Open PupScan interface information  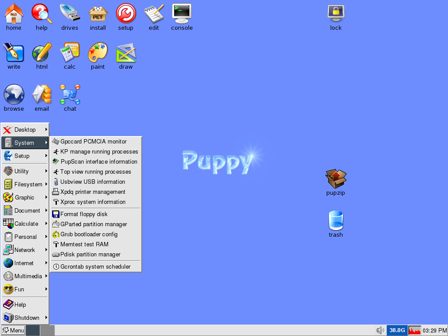pyautogui.click(x=96, y=161)
